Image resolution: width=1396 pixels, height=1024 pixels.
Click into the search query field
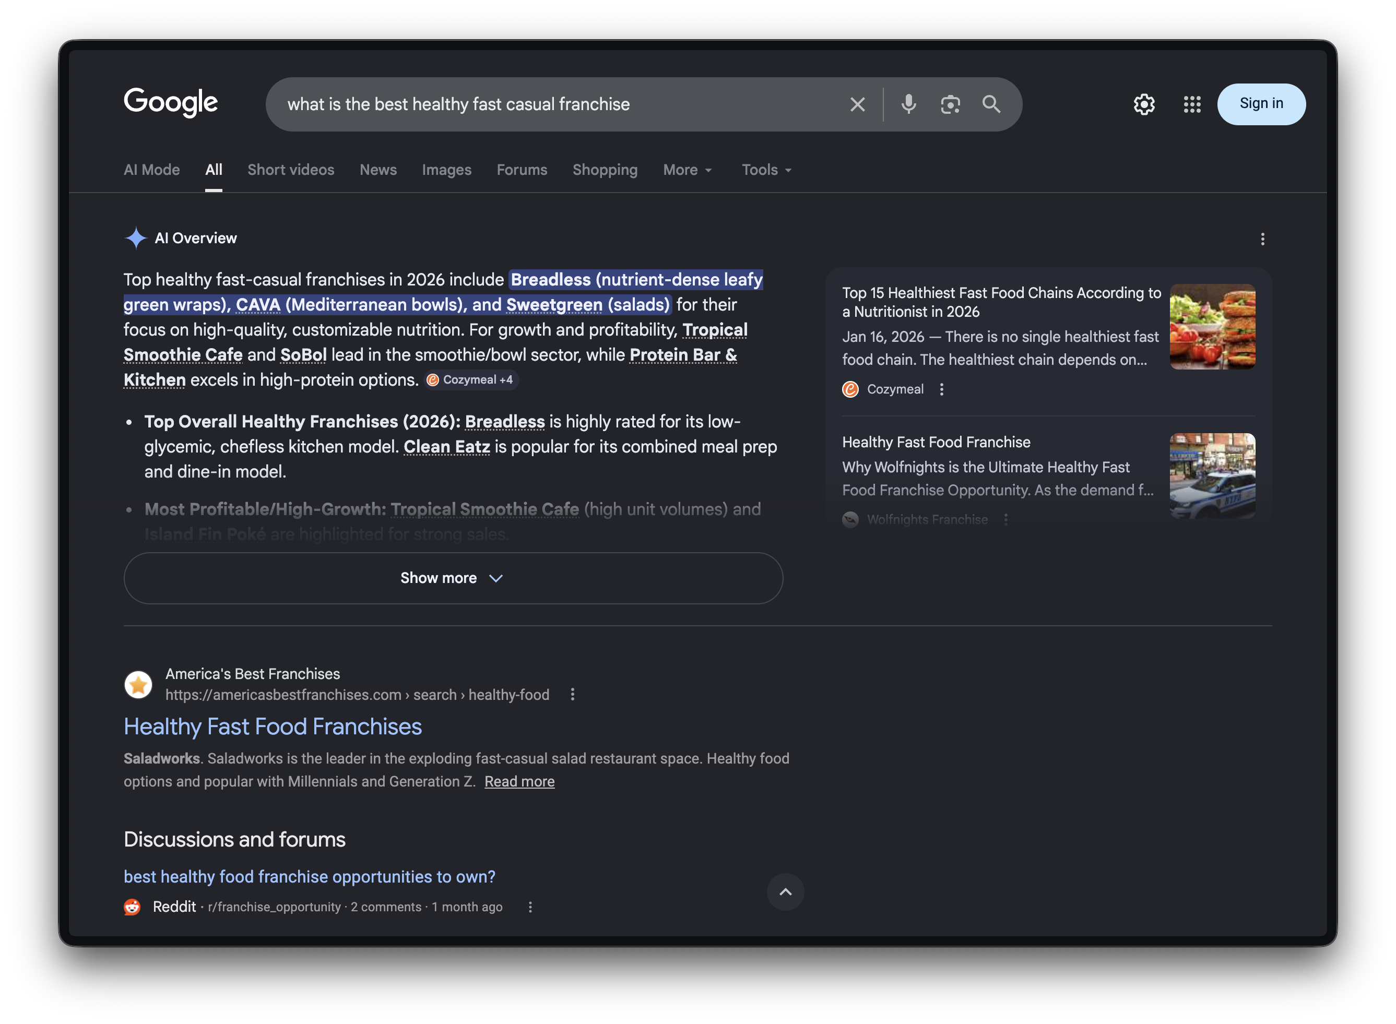(558, 104)
